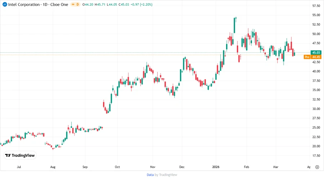Click the 20.00 price axis label
Screen dimensions: 324x179
point(316,146)
